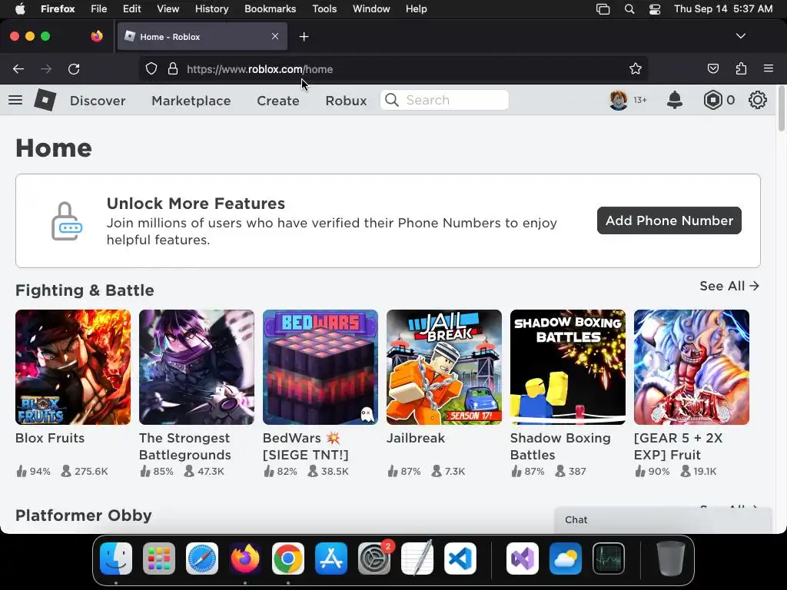
Task: Open the Create link
Action: pyautogui.click(x=278, y=101)
